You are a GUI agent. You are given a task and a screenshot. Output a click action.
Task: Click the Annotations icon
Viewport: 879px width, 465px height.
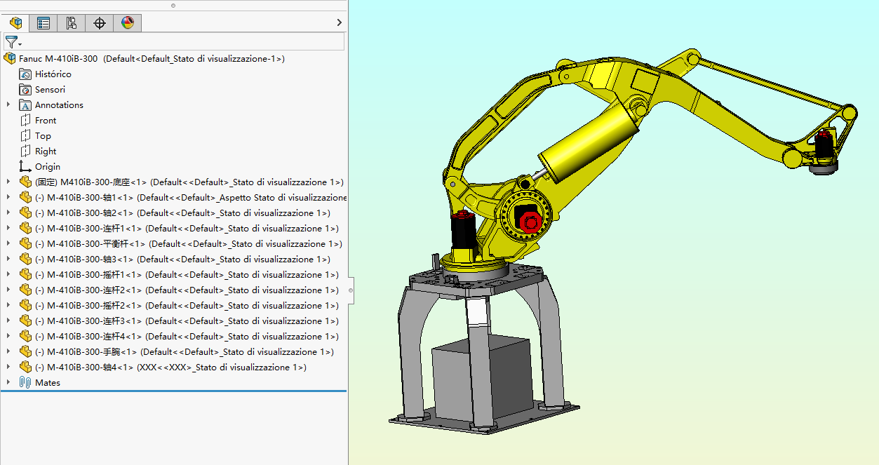[x=25, y=105]
